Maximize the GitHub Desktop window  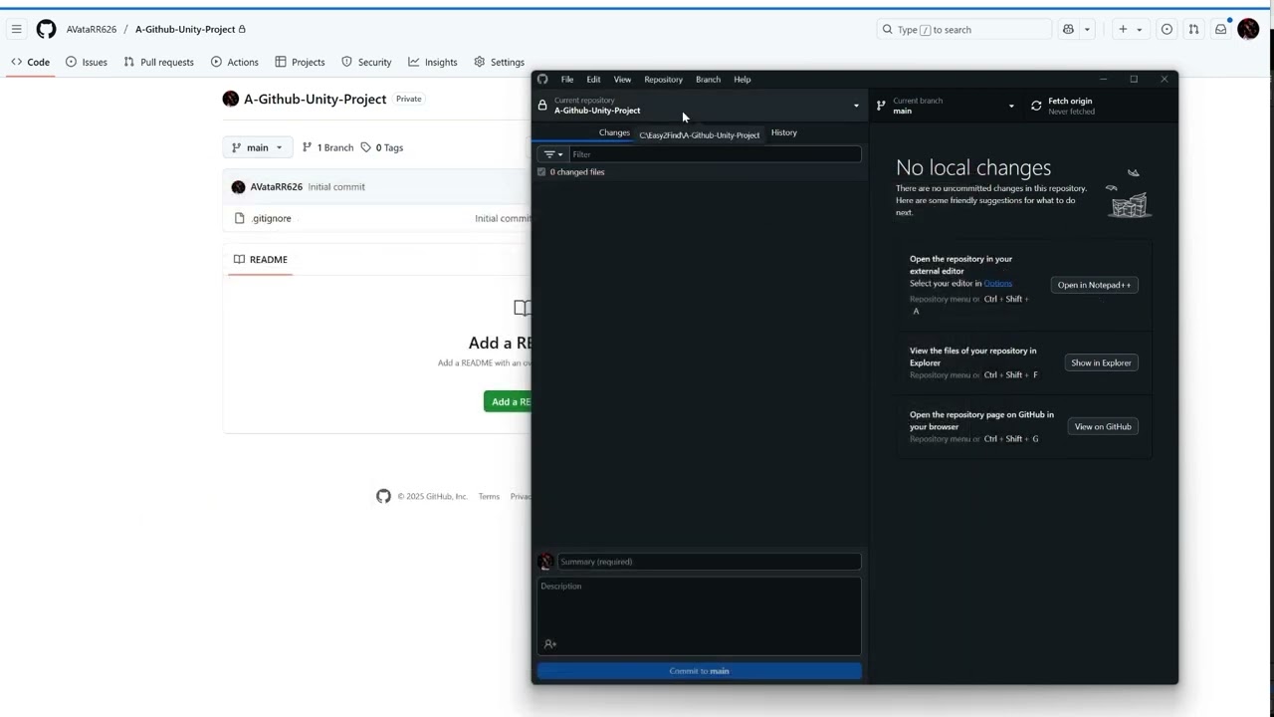pyautogui.click(x=1133, y=79)
